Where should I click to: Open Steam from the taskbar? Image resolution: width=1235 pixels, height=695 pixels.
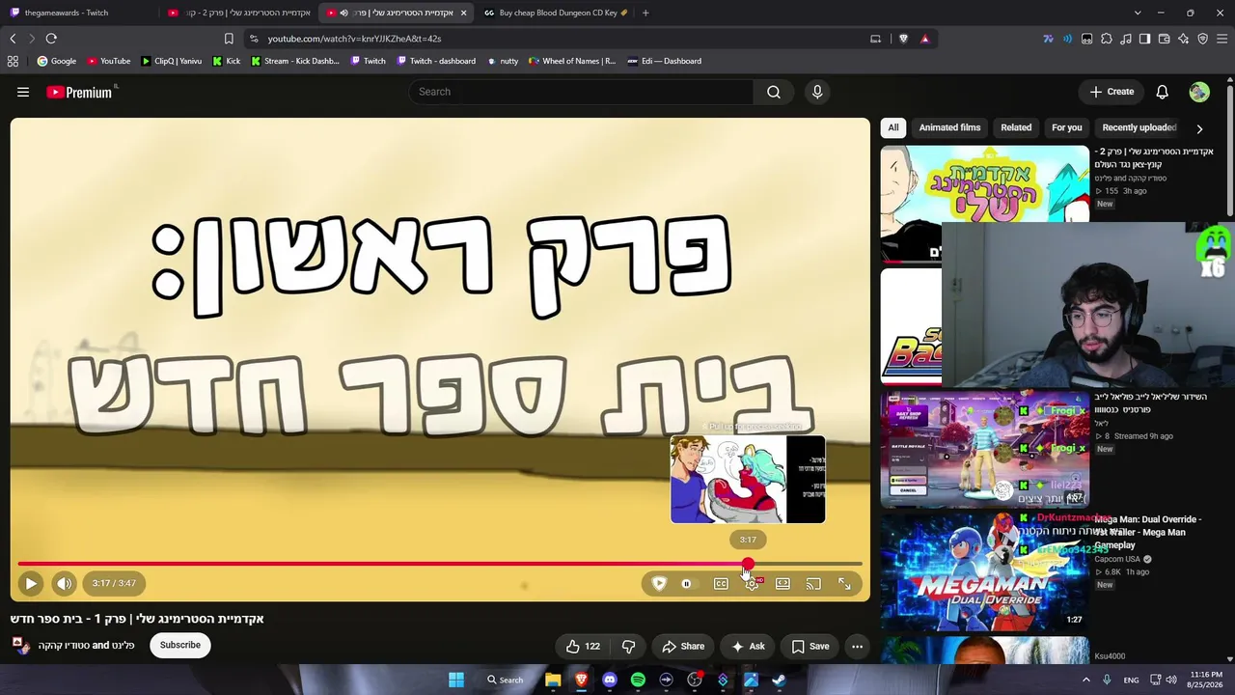point(779,680)
